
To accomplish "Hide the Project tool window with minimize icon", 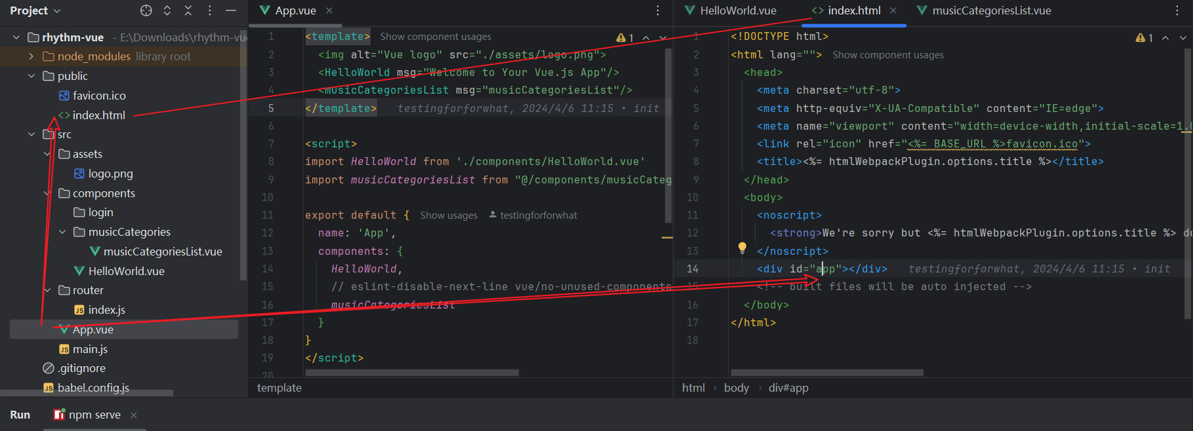I will (x=231, y=10).
